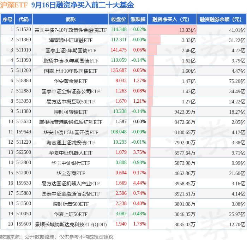
Task: Select 鹏扬中债-30年期国债ETF name
Action: tap(71, 61)
